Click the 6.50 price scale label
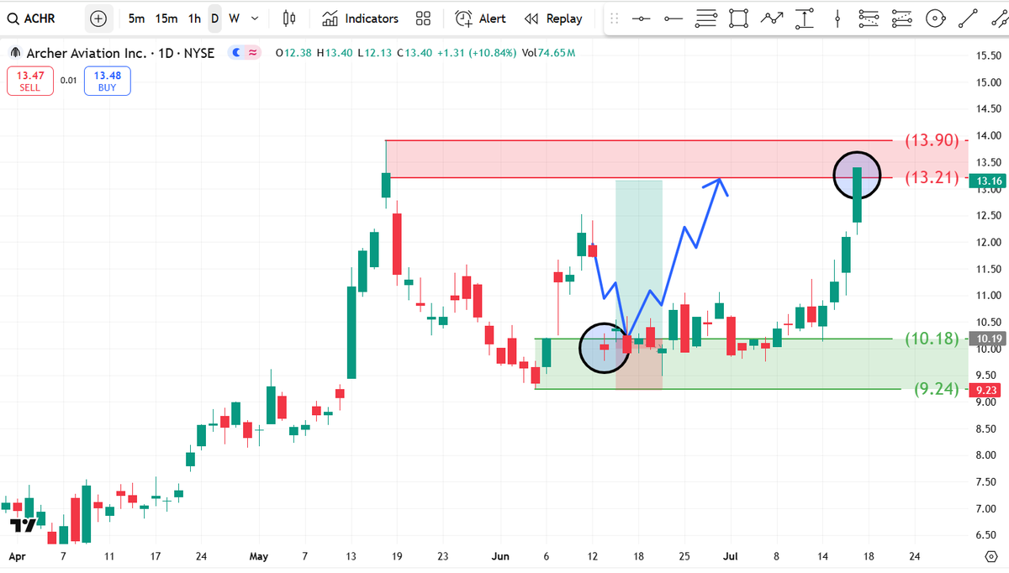The height and width of the screenshot is (573, 1009). click(x=987, y=535)
